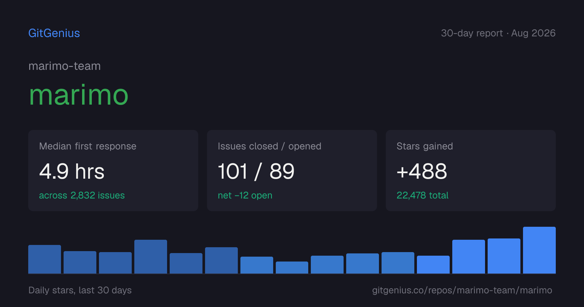Click the "marimo-team" owner name
Screen dimensions: 584x307
tap(65, 66)
